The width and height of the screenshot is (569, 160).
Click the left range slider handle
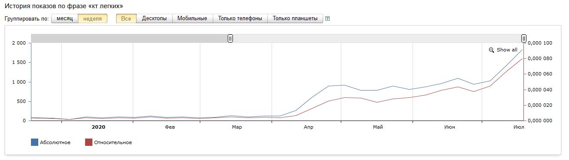point(230,39)
